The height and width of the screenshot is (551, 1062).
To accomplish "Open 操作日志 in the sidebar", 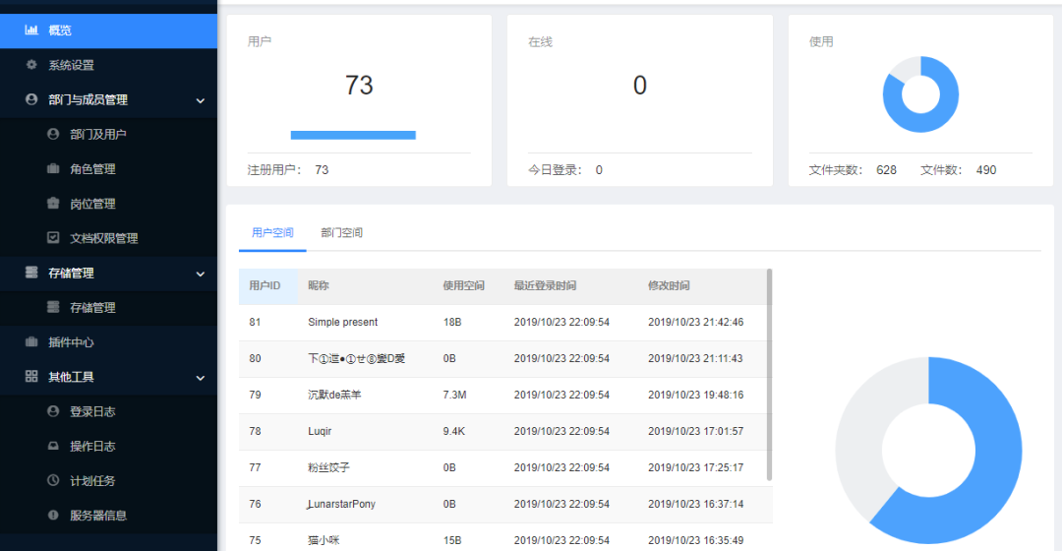I will tap(92, 447).
